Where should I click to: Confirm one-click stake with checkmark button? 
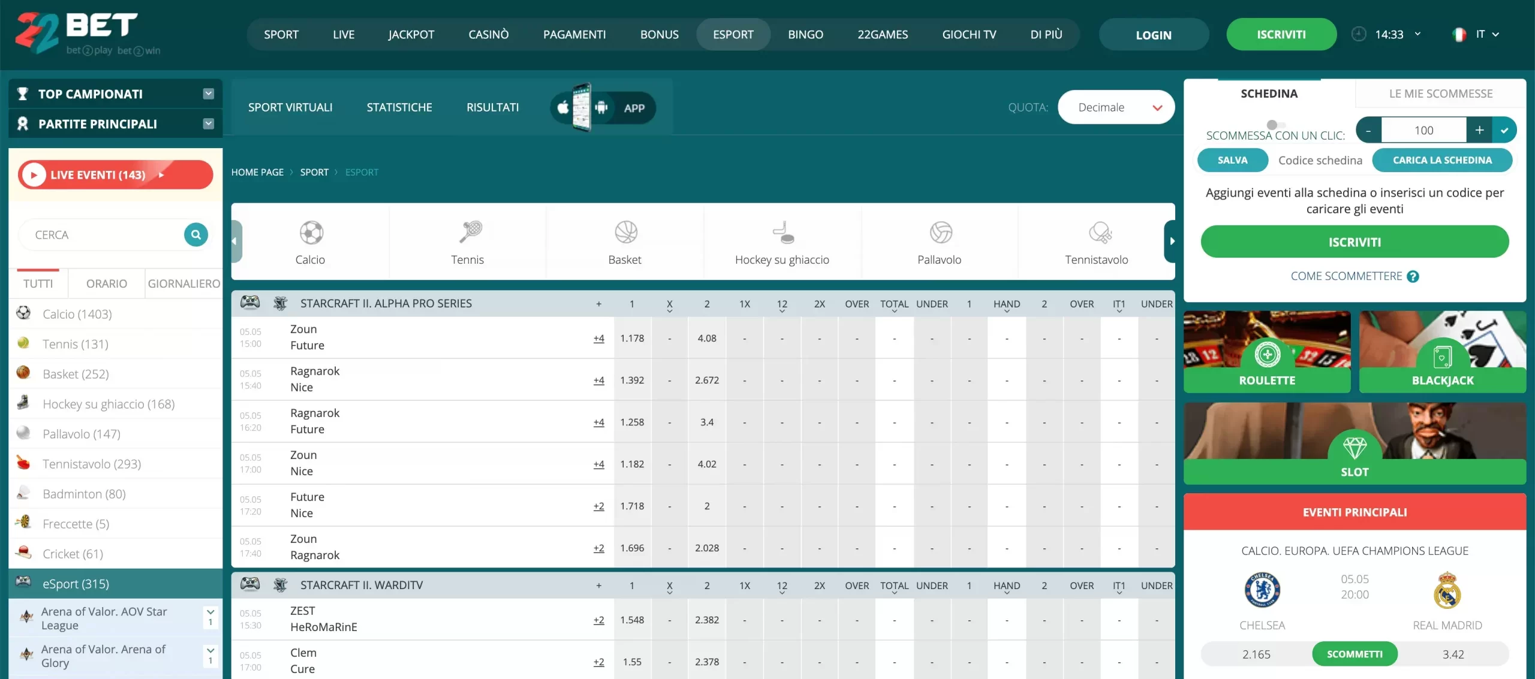point(1504,130)
